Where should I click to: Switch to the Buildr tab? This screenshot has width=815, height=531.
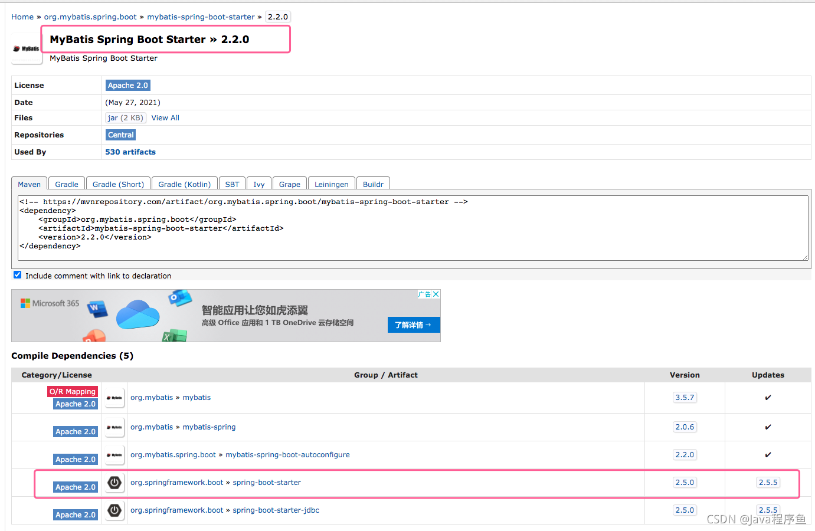373,184
